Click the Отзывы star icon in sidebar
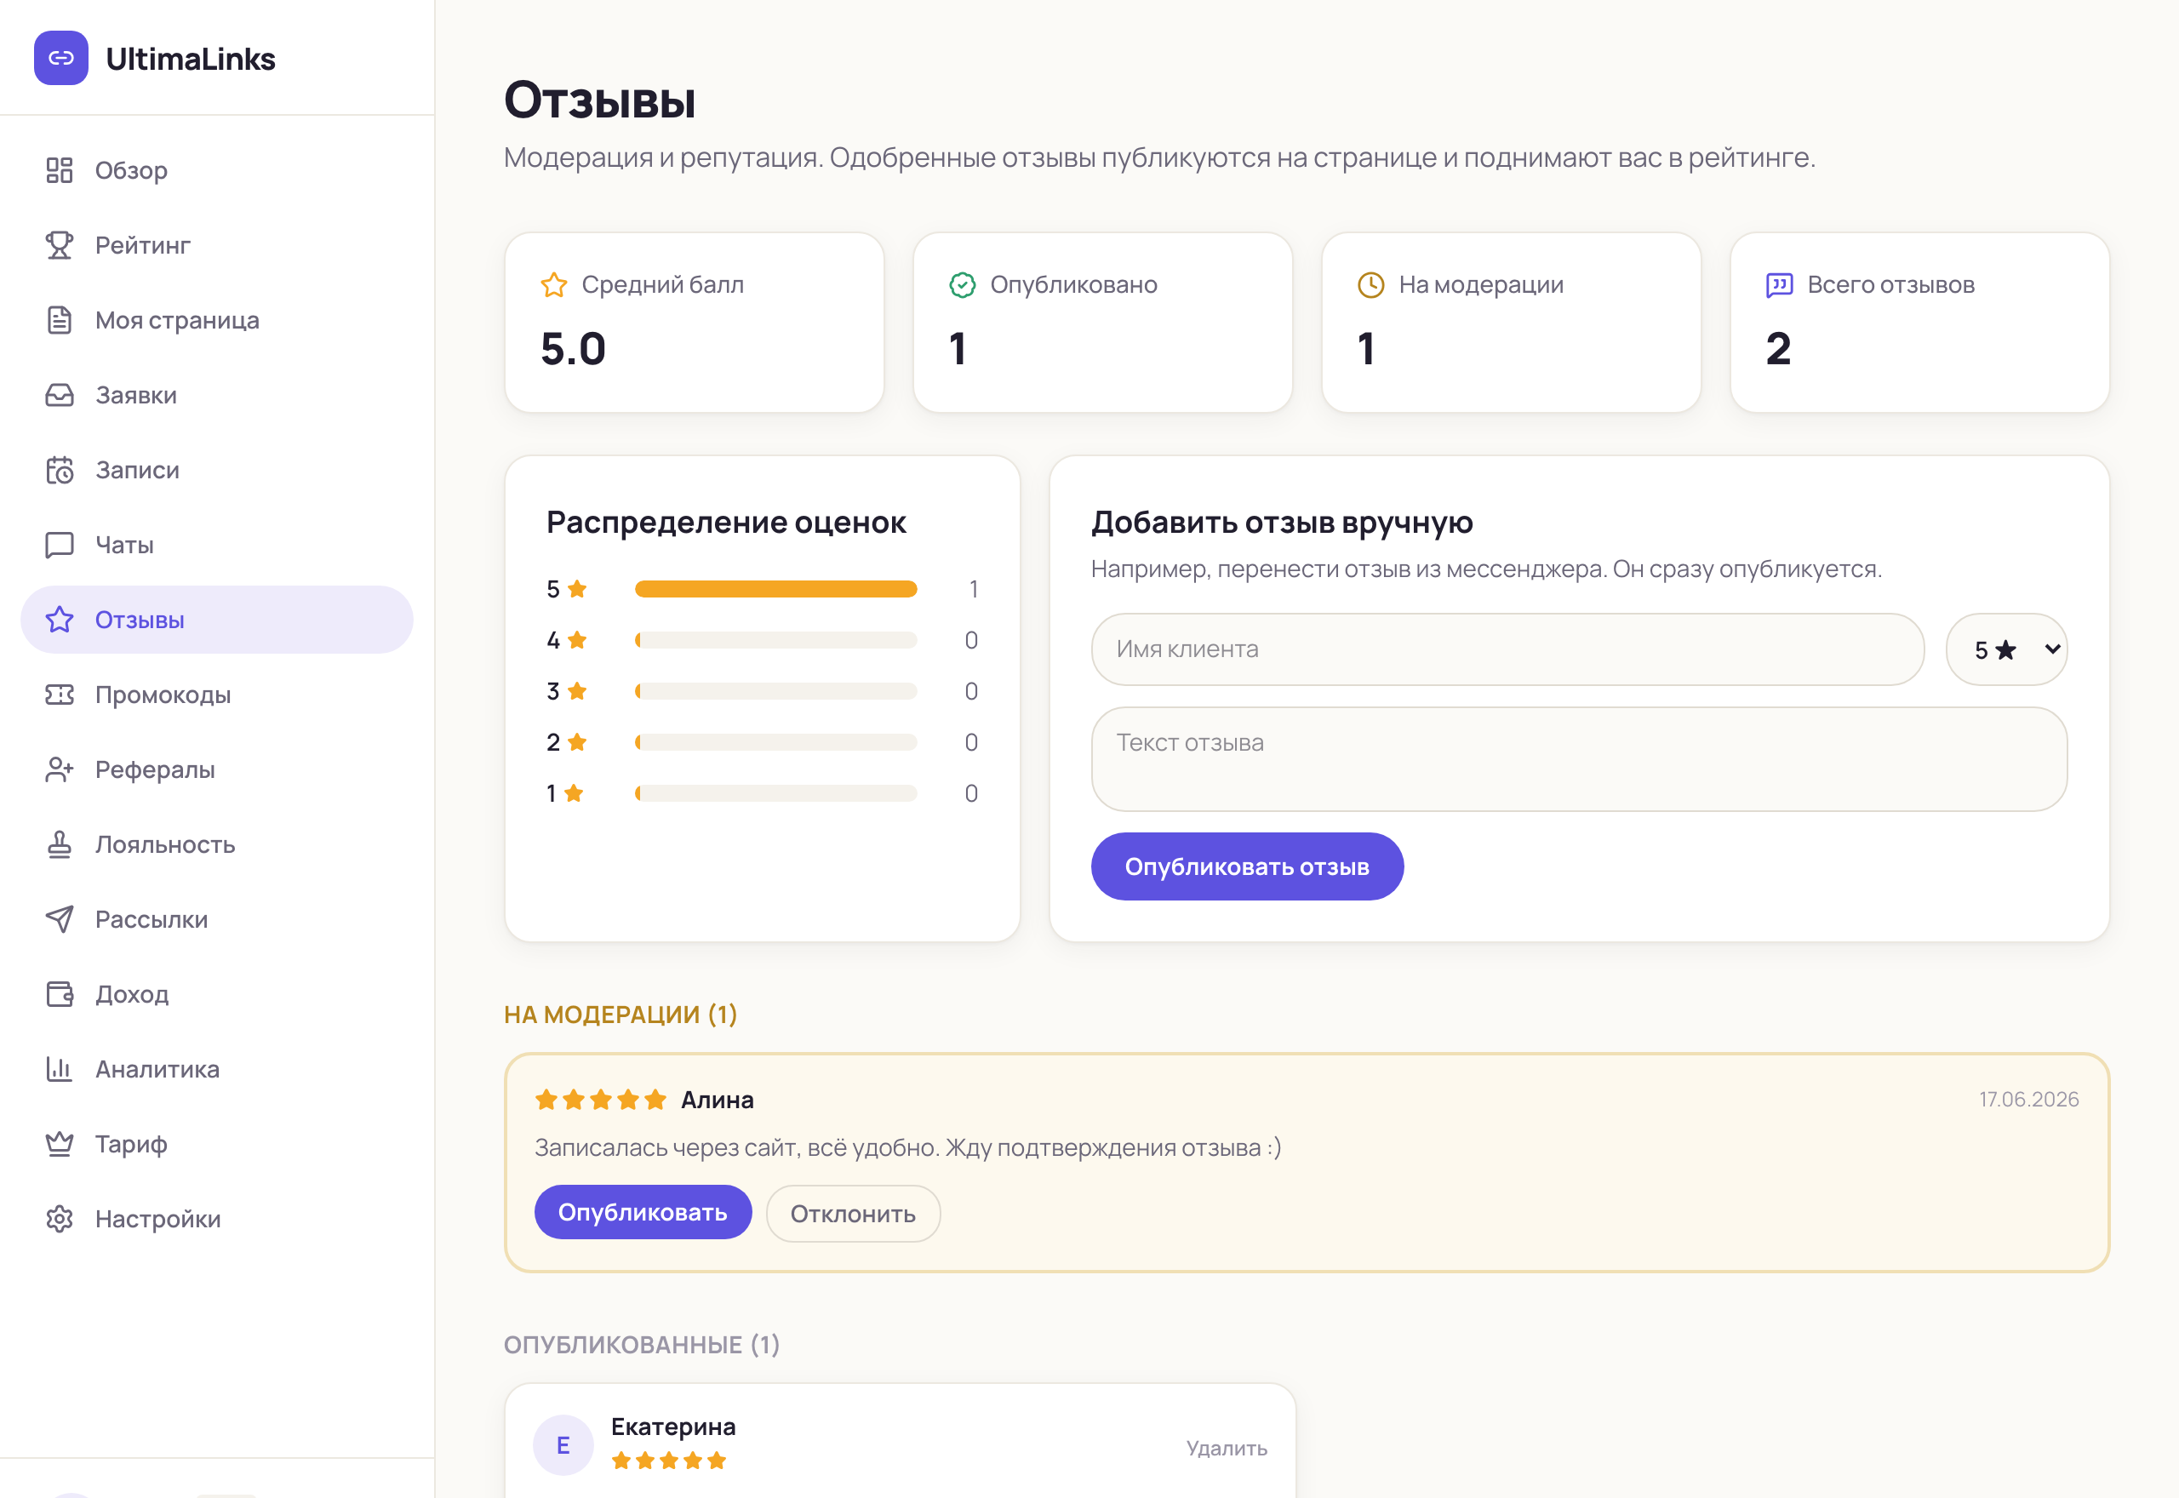This screenshot has width=2179, height=1498. click(59, 620)
